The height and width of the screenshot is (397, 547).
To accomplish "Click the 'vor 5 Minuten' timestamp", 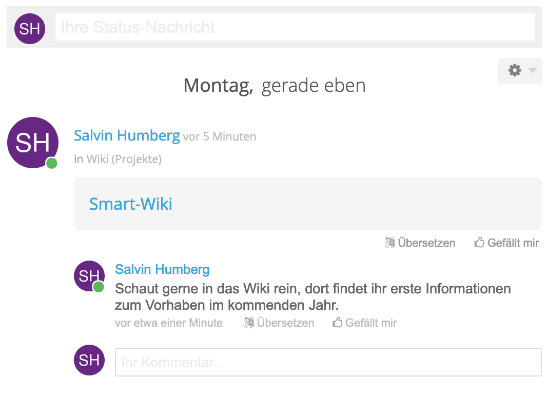I will (220, 136).
